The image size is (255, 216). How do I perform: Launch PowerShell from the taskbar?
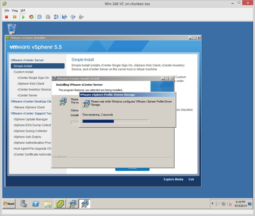click(36, 204)
